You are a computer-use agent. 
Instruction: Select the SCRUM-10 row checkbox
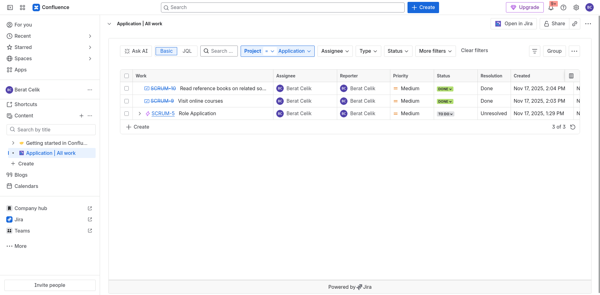127,89
